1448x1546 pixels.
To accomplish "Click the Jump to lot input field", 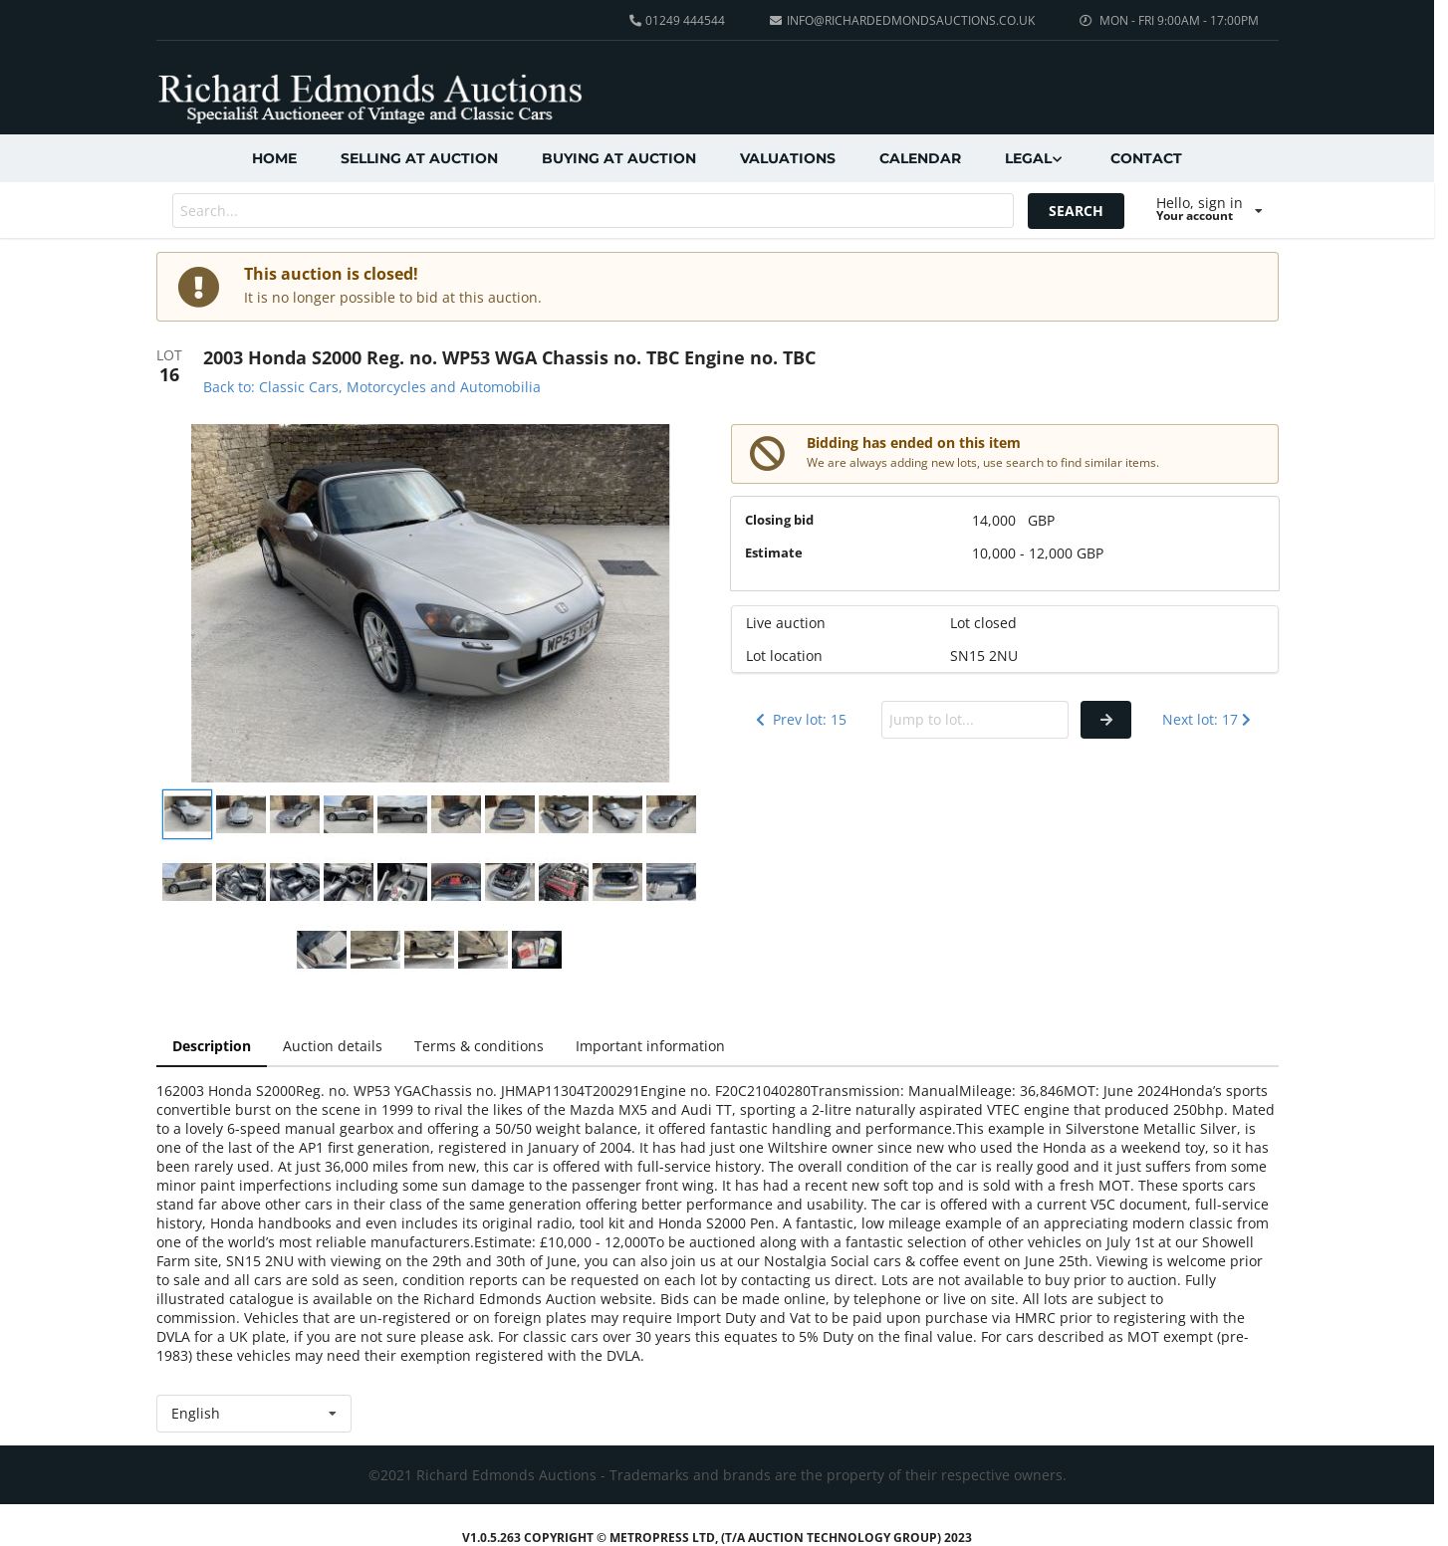I will point(975,720).
